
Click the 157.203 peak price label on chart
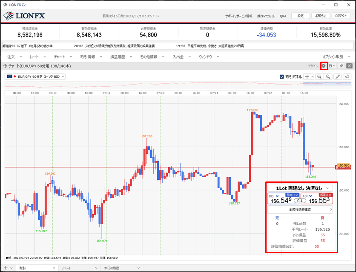point(147,136)
